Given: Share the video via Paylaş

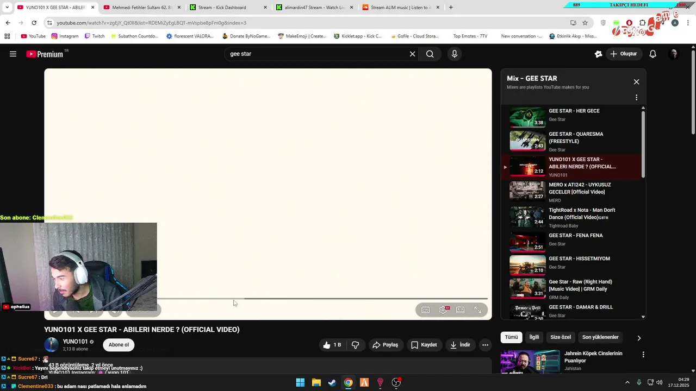Looking at the screenshot, I should click(x=385, y=345).
